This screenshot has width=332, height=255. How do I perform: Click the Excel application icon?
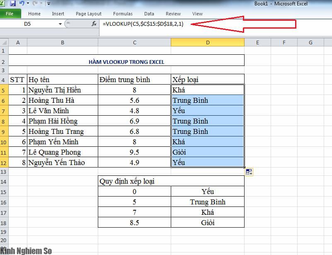point(2,3)
